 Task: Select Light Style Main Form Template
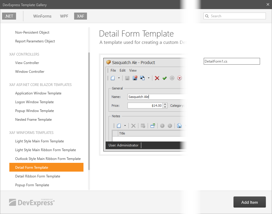coord(40,141)
